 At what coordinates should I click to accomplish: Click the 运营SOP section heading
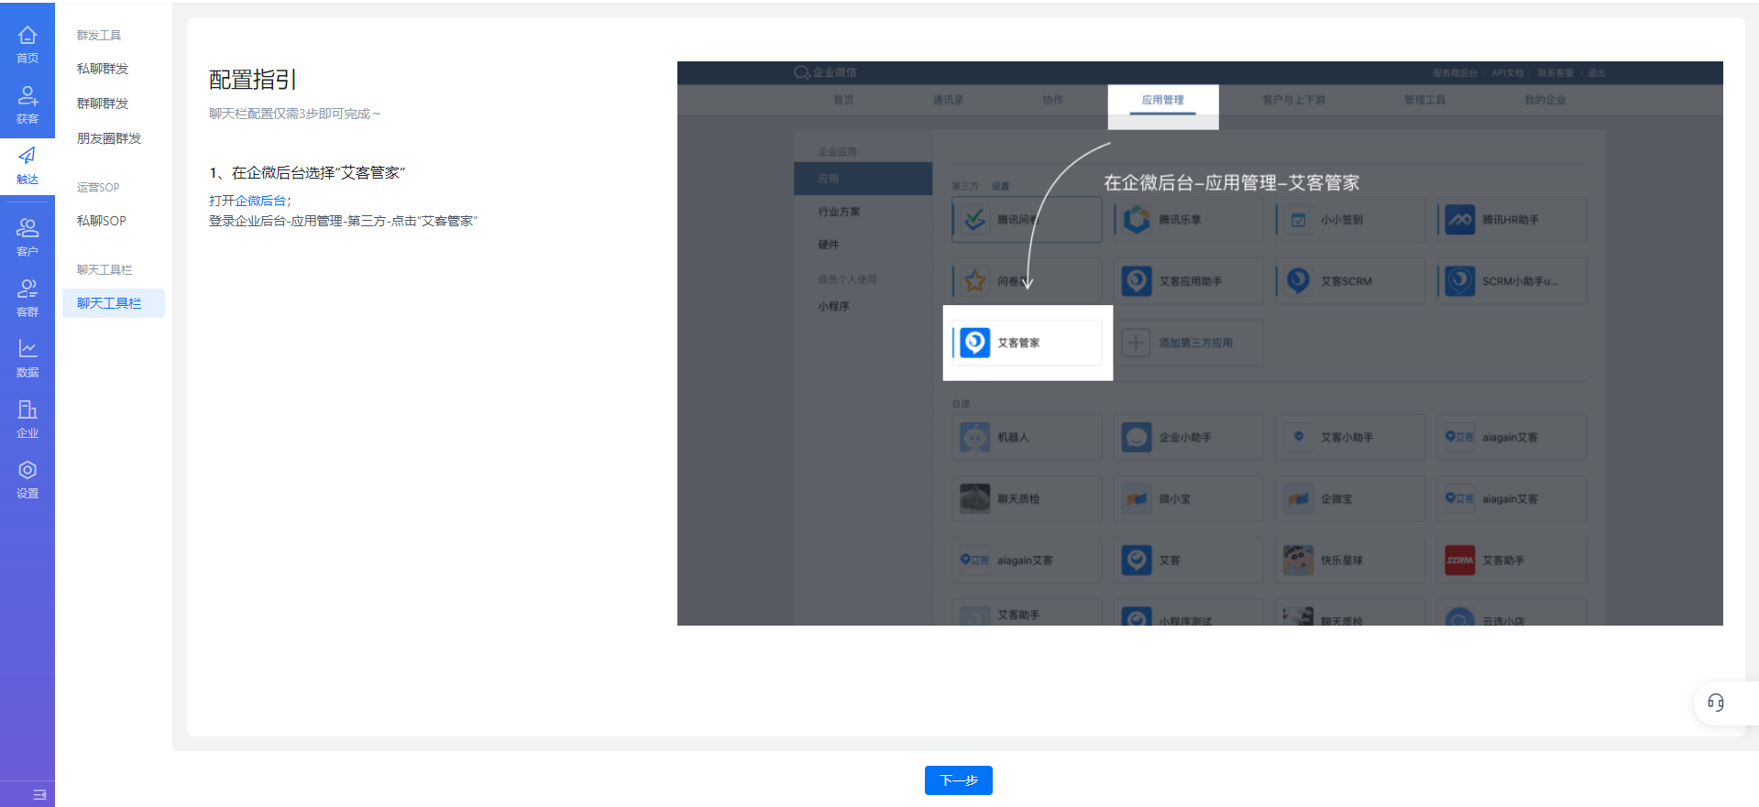(x=98, y=188)
